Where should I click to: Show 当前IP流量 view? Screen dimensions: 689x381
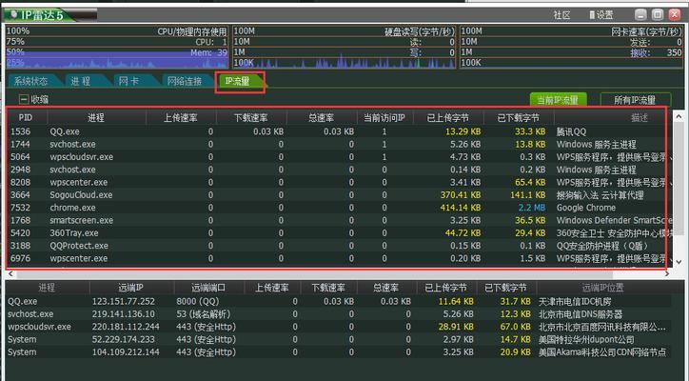point(558,99)
